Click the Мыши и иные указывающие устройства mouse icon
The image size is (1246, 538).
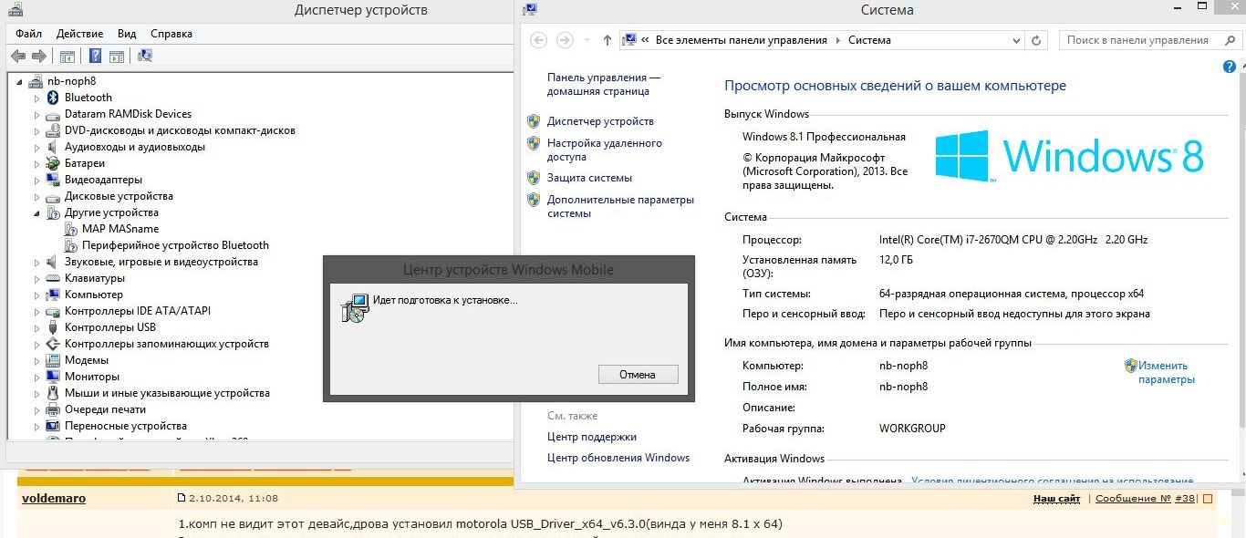coord(53,393)
